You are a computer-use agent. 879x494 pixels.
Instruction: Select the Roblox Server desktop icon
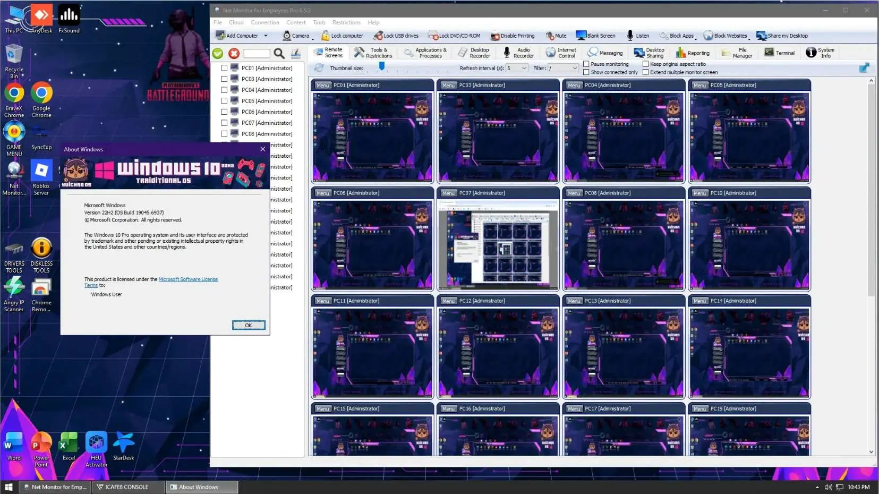click(41, 178)
